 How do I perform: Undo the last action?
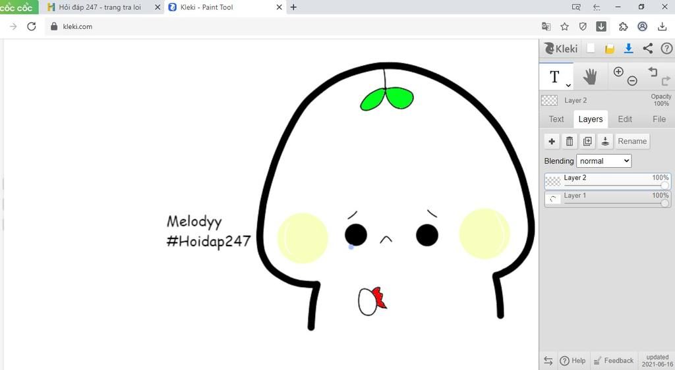click(x=653, y=72)
